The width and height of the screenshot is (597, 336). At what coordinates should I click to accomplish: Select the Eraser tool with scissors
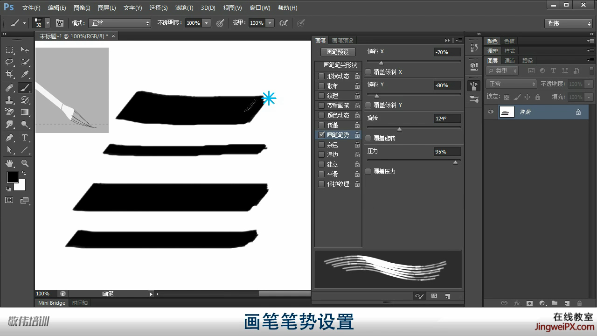click(x=10, y=112)
